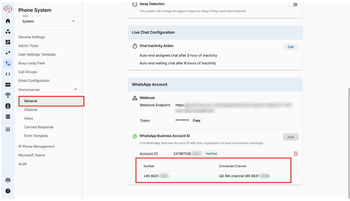The image size is (350, 201).
Task: Click Auto-end waiting chat after 6 hours text
Action: point(178,63)
